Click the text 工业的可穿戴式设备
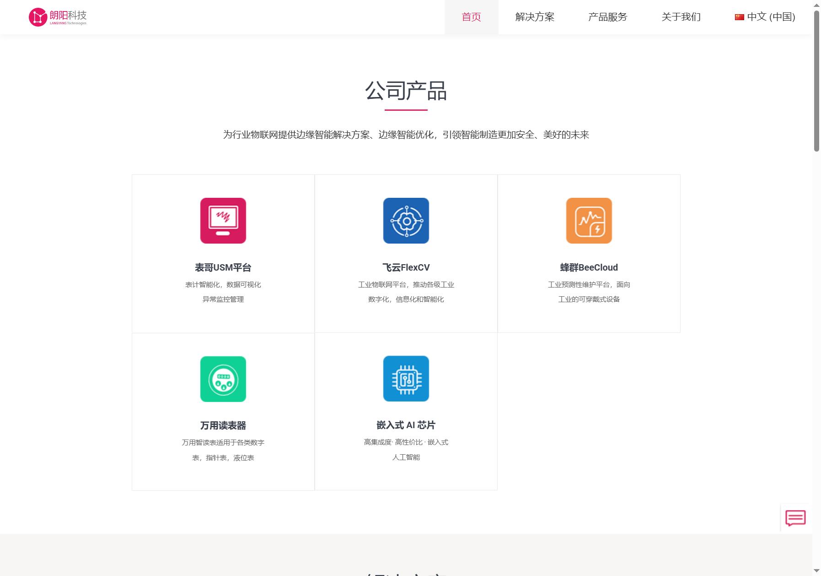Viewport: 821px width, 576px height. [x=589, y=299]
